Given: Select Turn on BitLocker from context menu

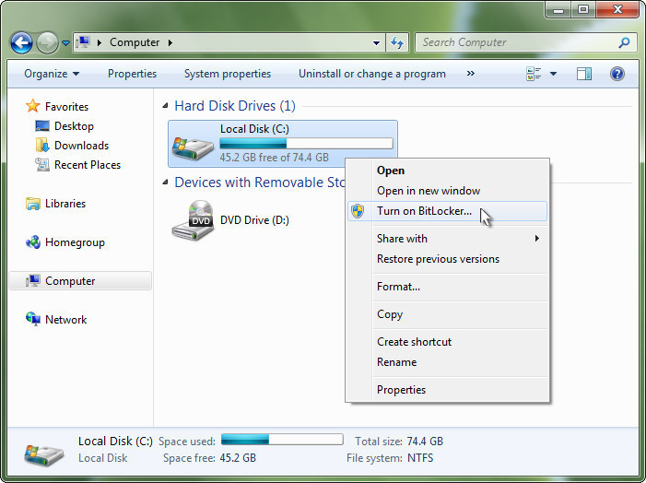Looking at the screenshot, I should point(424,211).
